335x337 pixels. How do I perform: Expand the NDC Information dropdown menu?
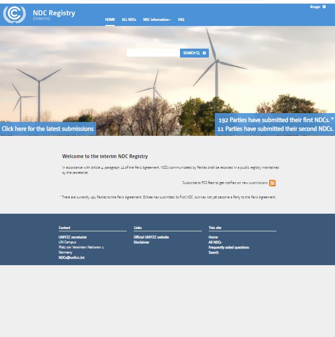coord(157,19)
